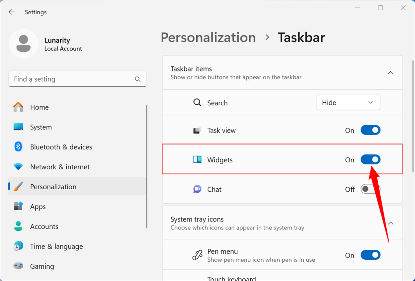
Task: Click the Network & internet Wi-Fi icon
Action: pyautogui.click(x=18, y=167)
